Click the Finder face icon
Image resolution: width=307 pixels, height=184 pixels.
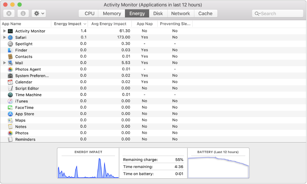click(10, 50)
